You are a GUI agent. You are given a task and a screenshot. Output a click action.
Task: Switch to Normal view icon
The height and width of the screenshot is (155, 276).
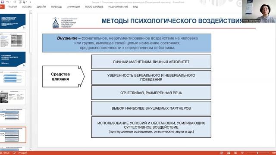click(x=222, y=153)
